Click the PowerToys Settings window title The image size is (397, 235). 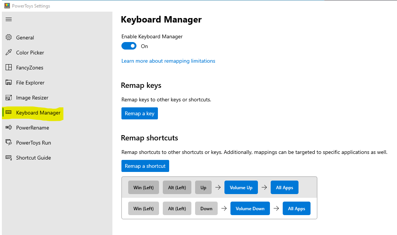point(31,6)
